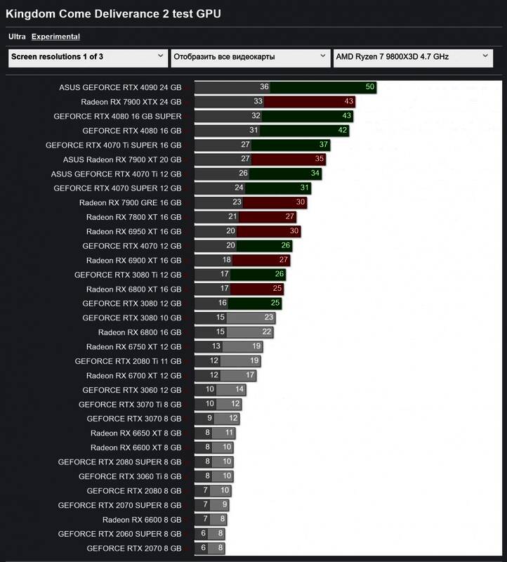Viewport: 507px width, 562px height.
Task: Open the Screen resolutions dropdown
Action: [87, 57]
